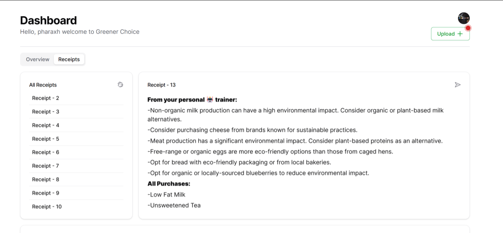Click the icon beside All Receipts
This screenshot has width=503, height=233.
point(120,85)
